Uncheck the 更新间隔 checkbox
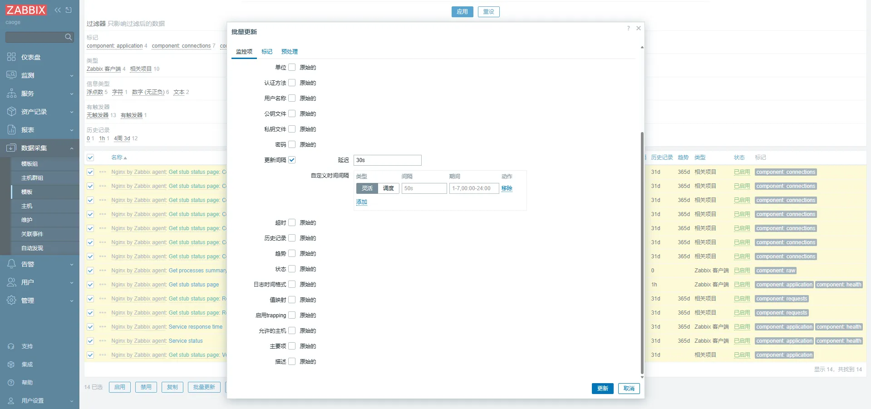871x409 pixels. pos(292,160)
